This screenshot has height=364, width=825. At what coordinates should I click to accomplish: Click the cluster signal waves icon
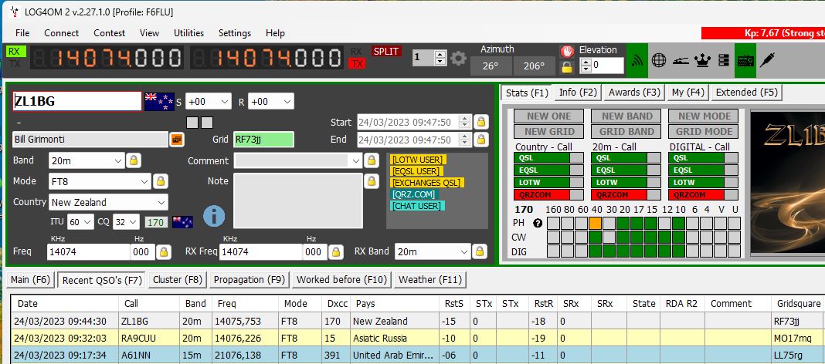637,60
